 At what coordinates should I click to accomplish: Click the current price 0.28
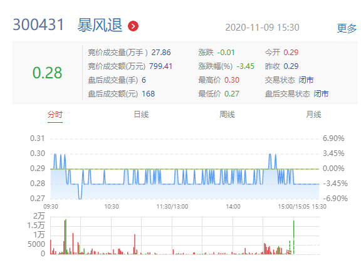tap(47, 73)
